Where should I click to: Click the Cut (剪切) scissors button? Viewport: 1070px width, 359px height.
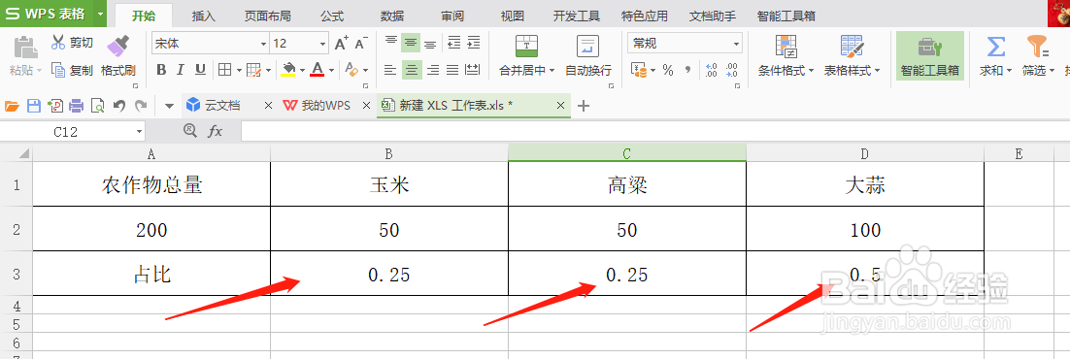72,43
